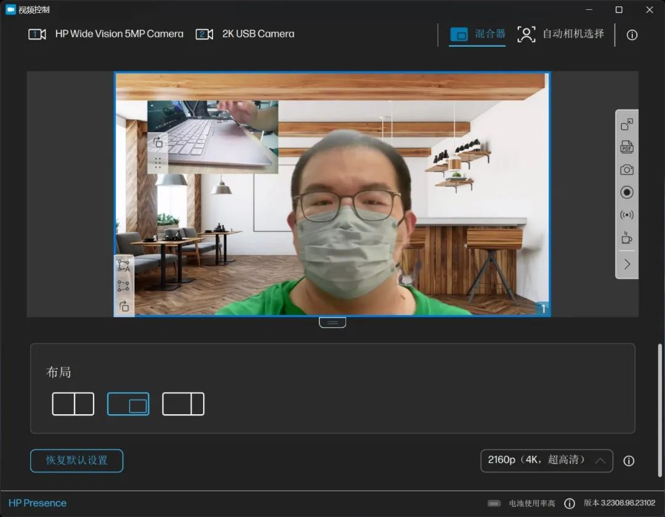The height and width of the screenshot is (517, 665).
Task: Click the rotate icon on the keyboard inset
Action: point(158,142)
